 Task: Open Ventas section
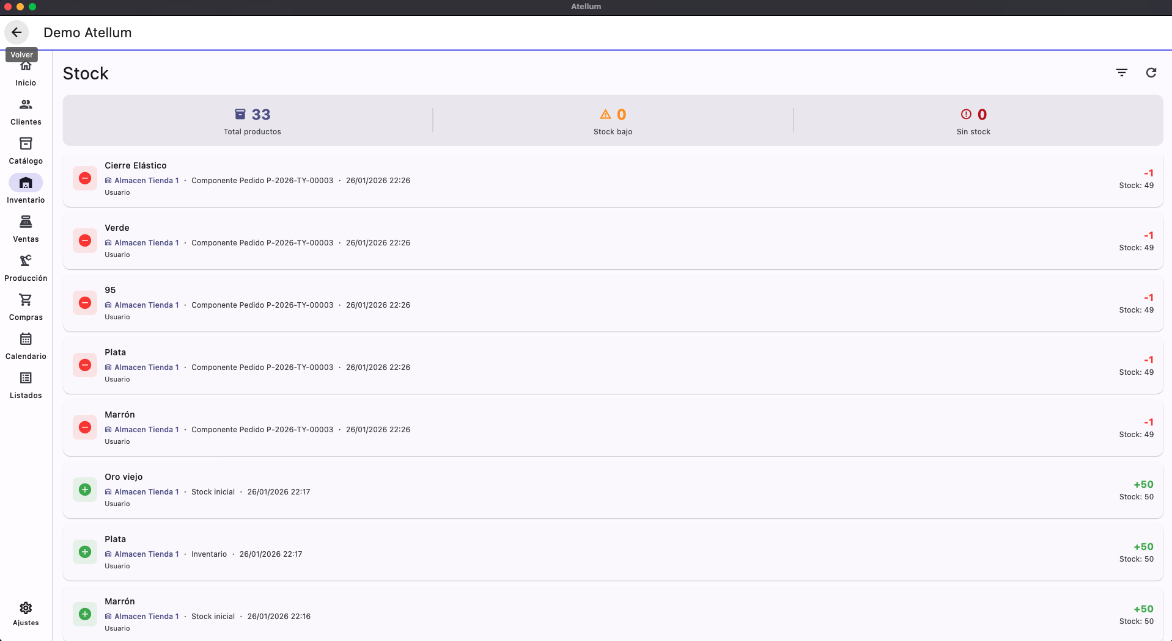26,230
